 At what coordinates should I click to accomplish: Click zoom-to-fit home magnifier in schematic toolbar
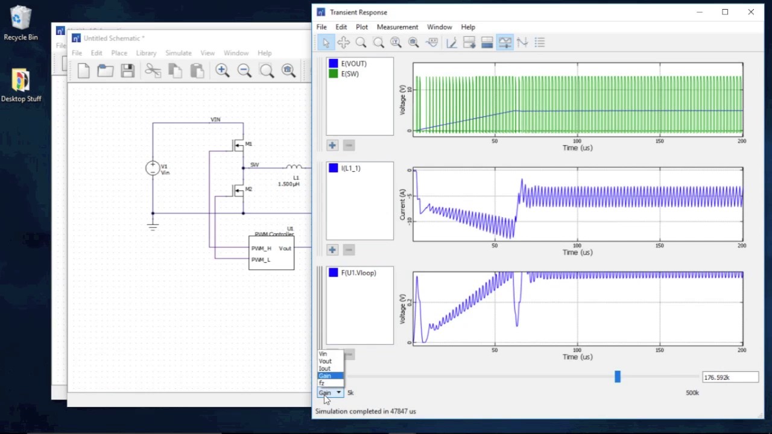click(288, 71)
